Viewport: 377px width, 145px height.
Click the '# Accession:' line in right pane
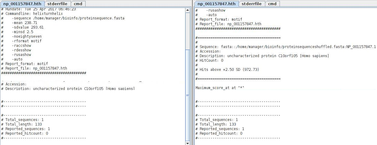pos(208,51)
